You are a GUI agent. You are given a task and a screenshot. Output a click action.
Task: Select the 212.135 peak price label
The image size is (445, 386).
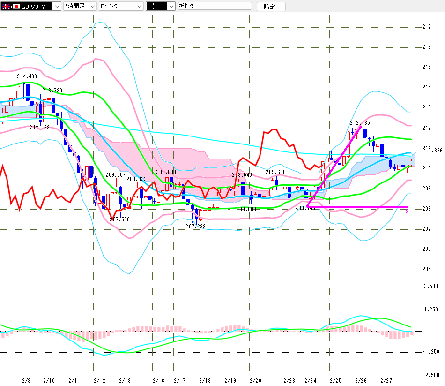pyautogui.click(x=360, y=123)
